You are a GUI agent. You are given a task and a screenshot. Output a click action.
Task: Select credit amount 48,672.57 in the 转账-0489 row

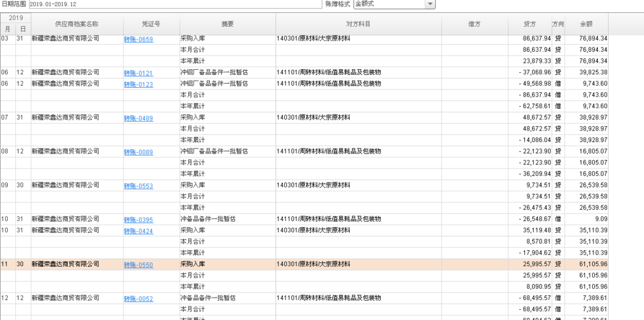click(x=536, y=118)
